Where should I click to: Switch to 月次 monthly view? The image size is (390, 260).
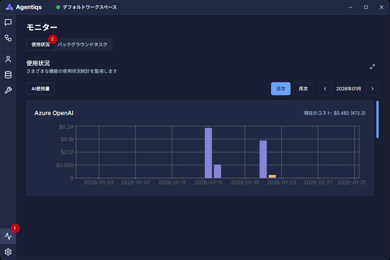[303, 89]
